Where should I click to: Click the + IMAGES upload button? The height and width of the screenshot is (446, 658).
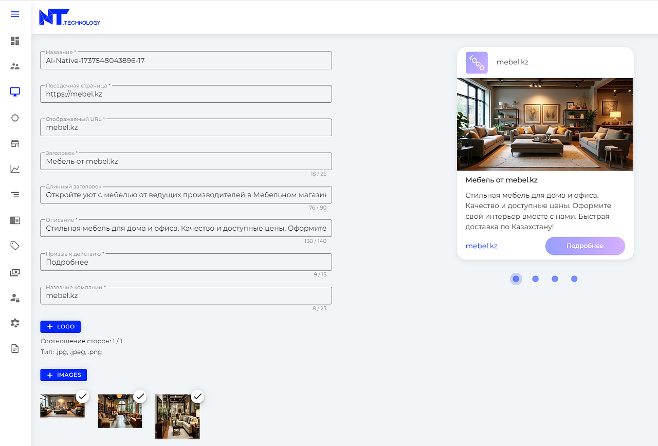[64, 375]
